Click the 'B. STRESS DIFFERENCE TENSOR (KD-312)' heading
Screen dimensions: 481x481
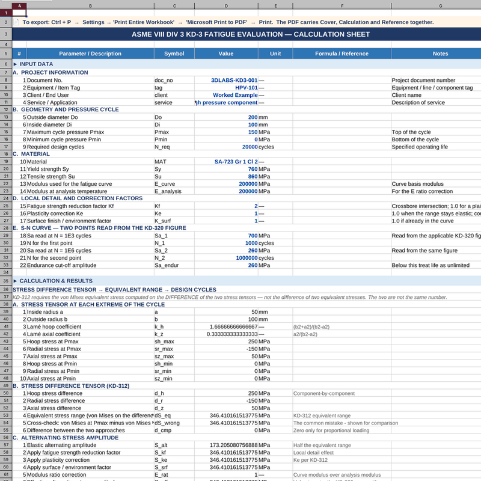tap(71, 386)
